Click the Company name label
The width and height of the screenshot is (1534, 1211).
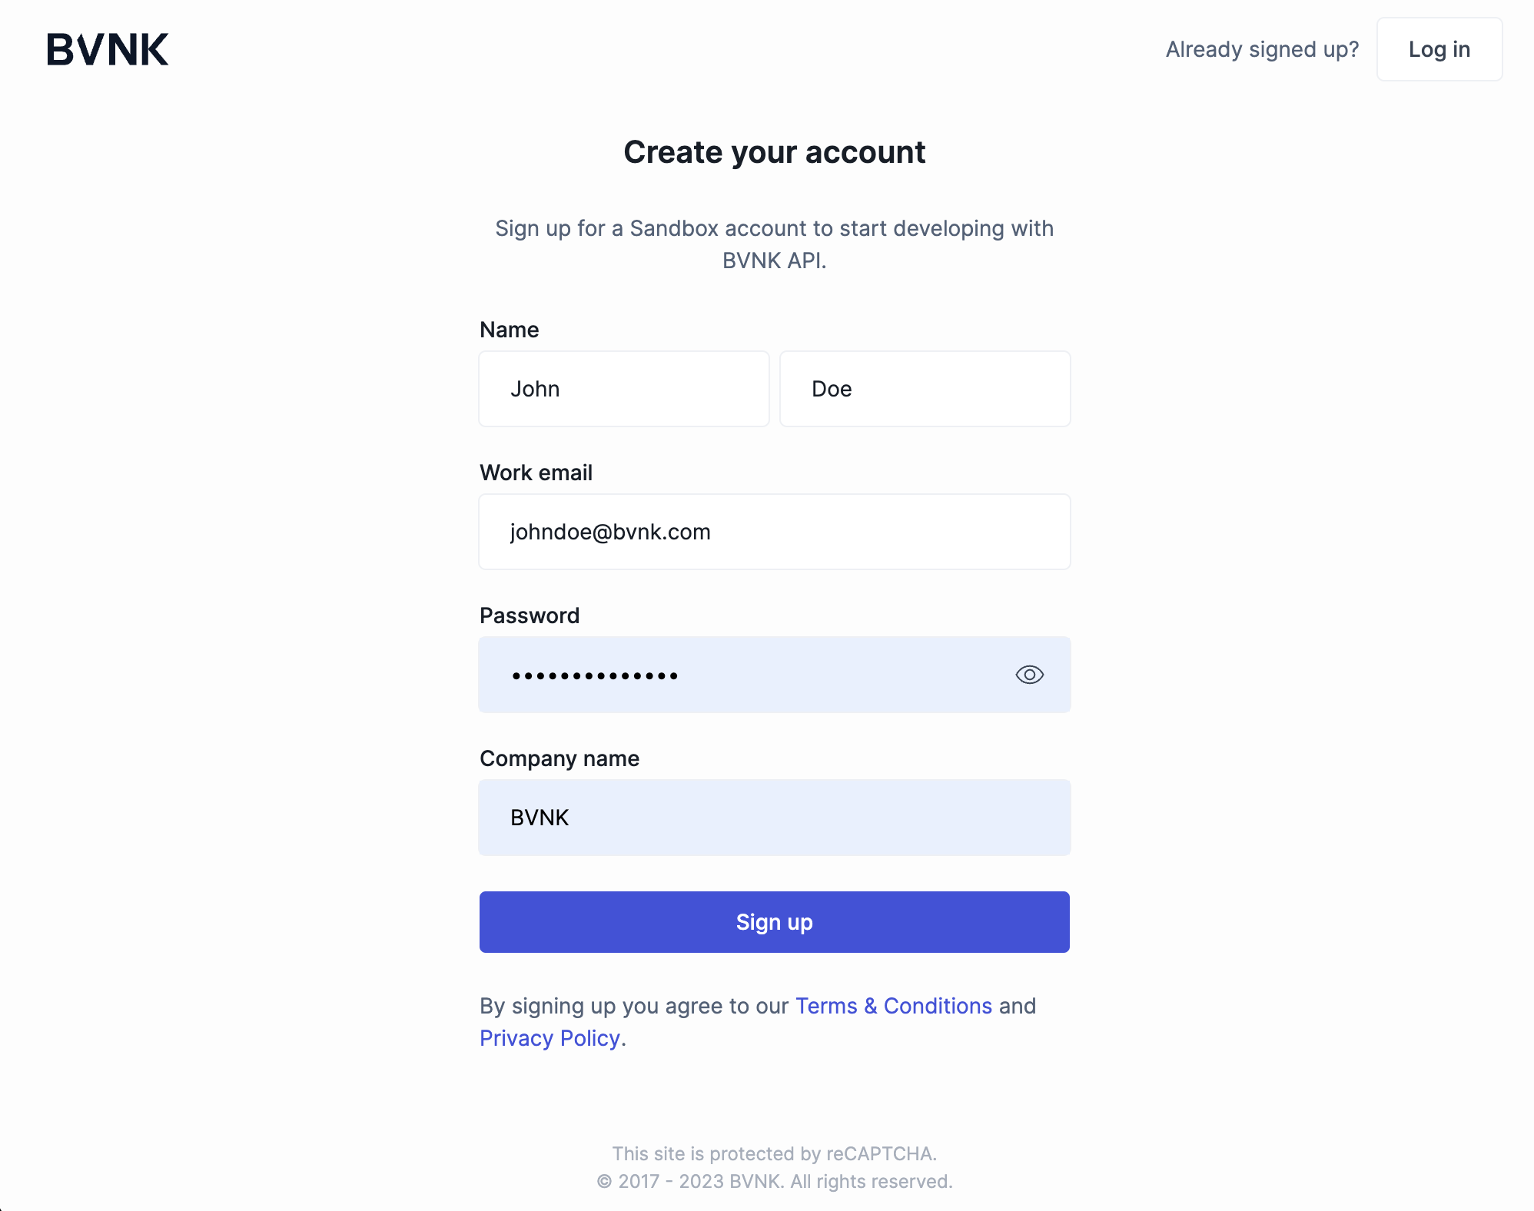pos(559,758)
